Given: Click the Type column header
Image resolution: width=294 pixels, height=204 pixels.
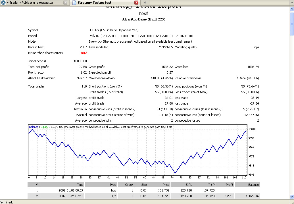Looking at the screenshot, I should 113,185.
